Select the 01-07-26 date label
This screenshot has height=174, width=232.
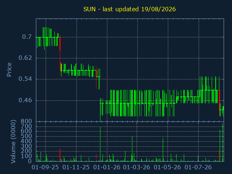point(198,167)
